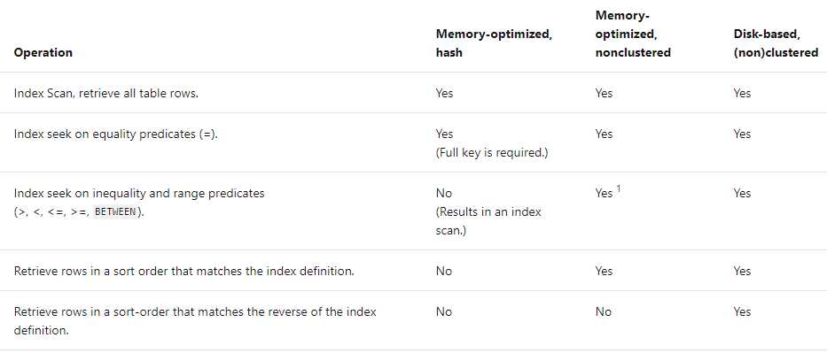Click the '(Full key is required.)' note
This screenshot has height=353, width=827.
click(492, 153)
